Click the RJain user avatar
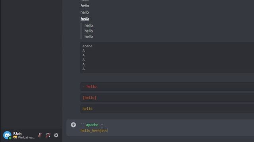The width and height of the screenshot is (254, 142). click(7, 135)
